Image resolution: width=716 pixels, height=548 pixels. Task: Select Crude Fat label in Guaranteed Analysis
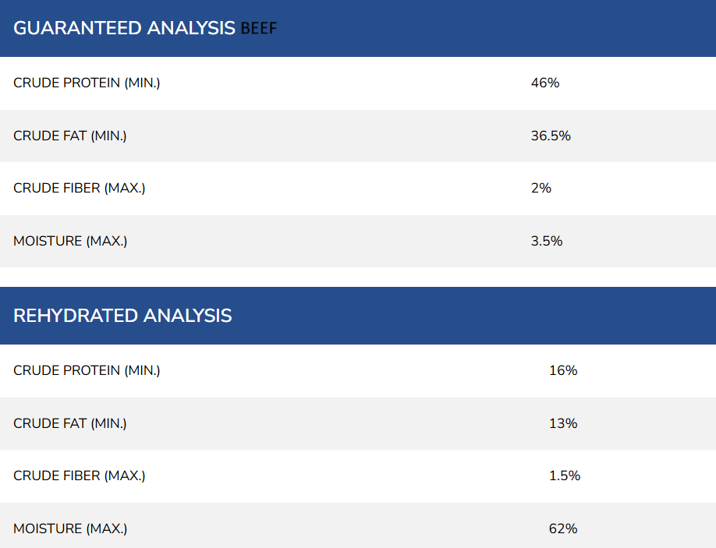(x=69, y=136)
